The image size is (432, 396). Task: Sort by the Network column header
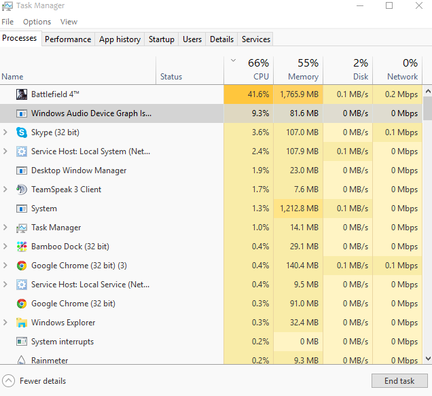397,70
